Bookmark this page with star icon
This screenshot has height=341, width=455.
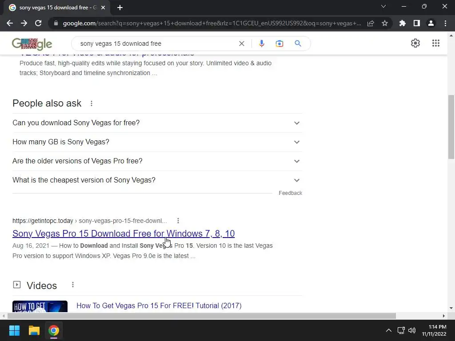[385, 23]
